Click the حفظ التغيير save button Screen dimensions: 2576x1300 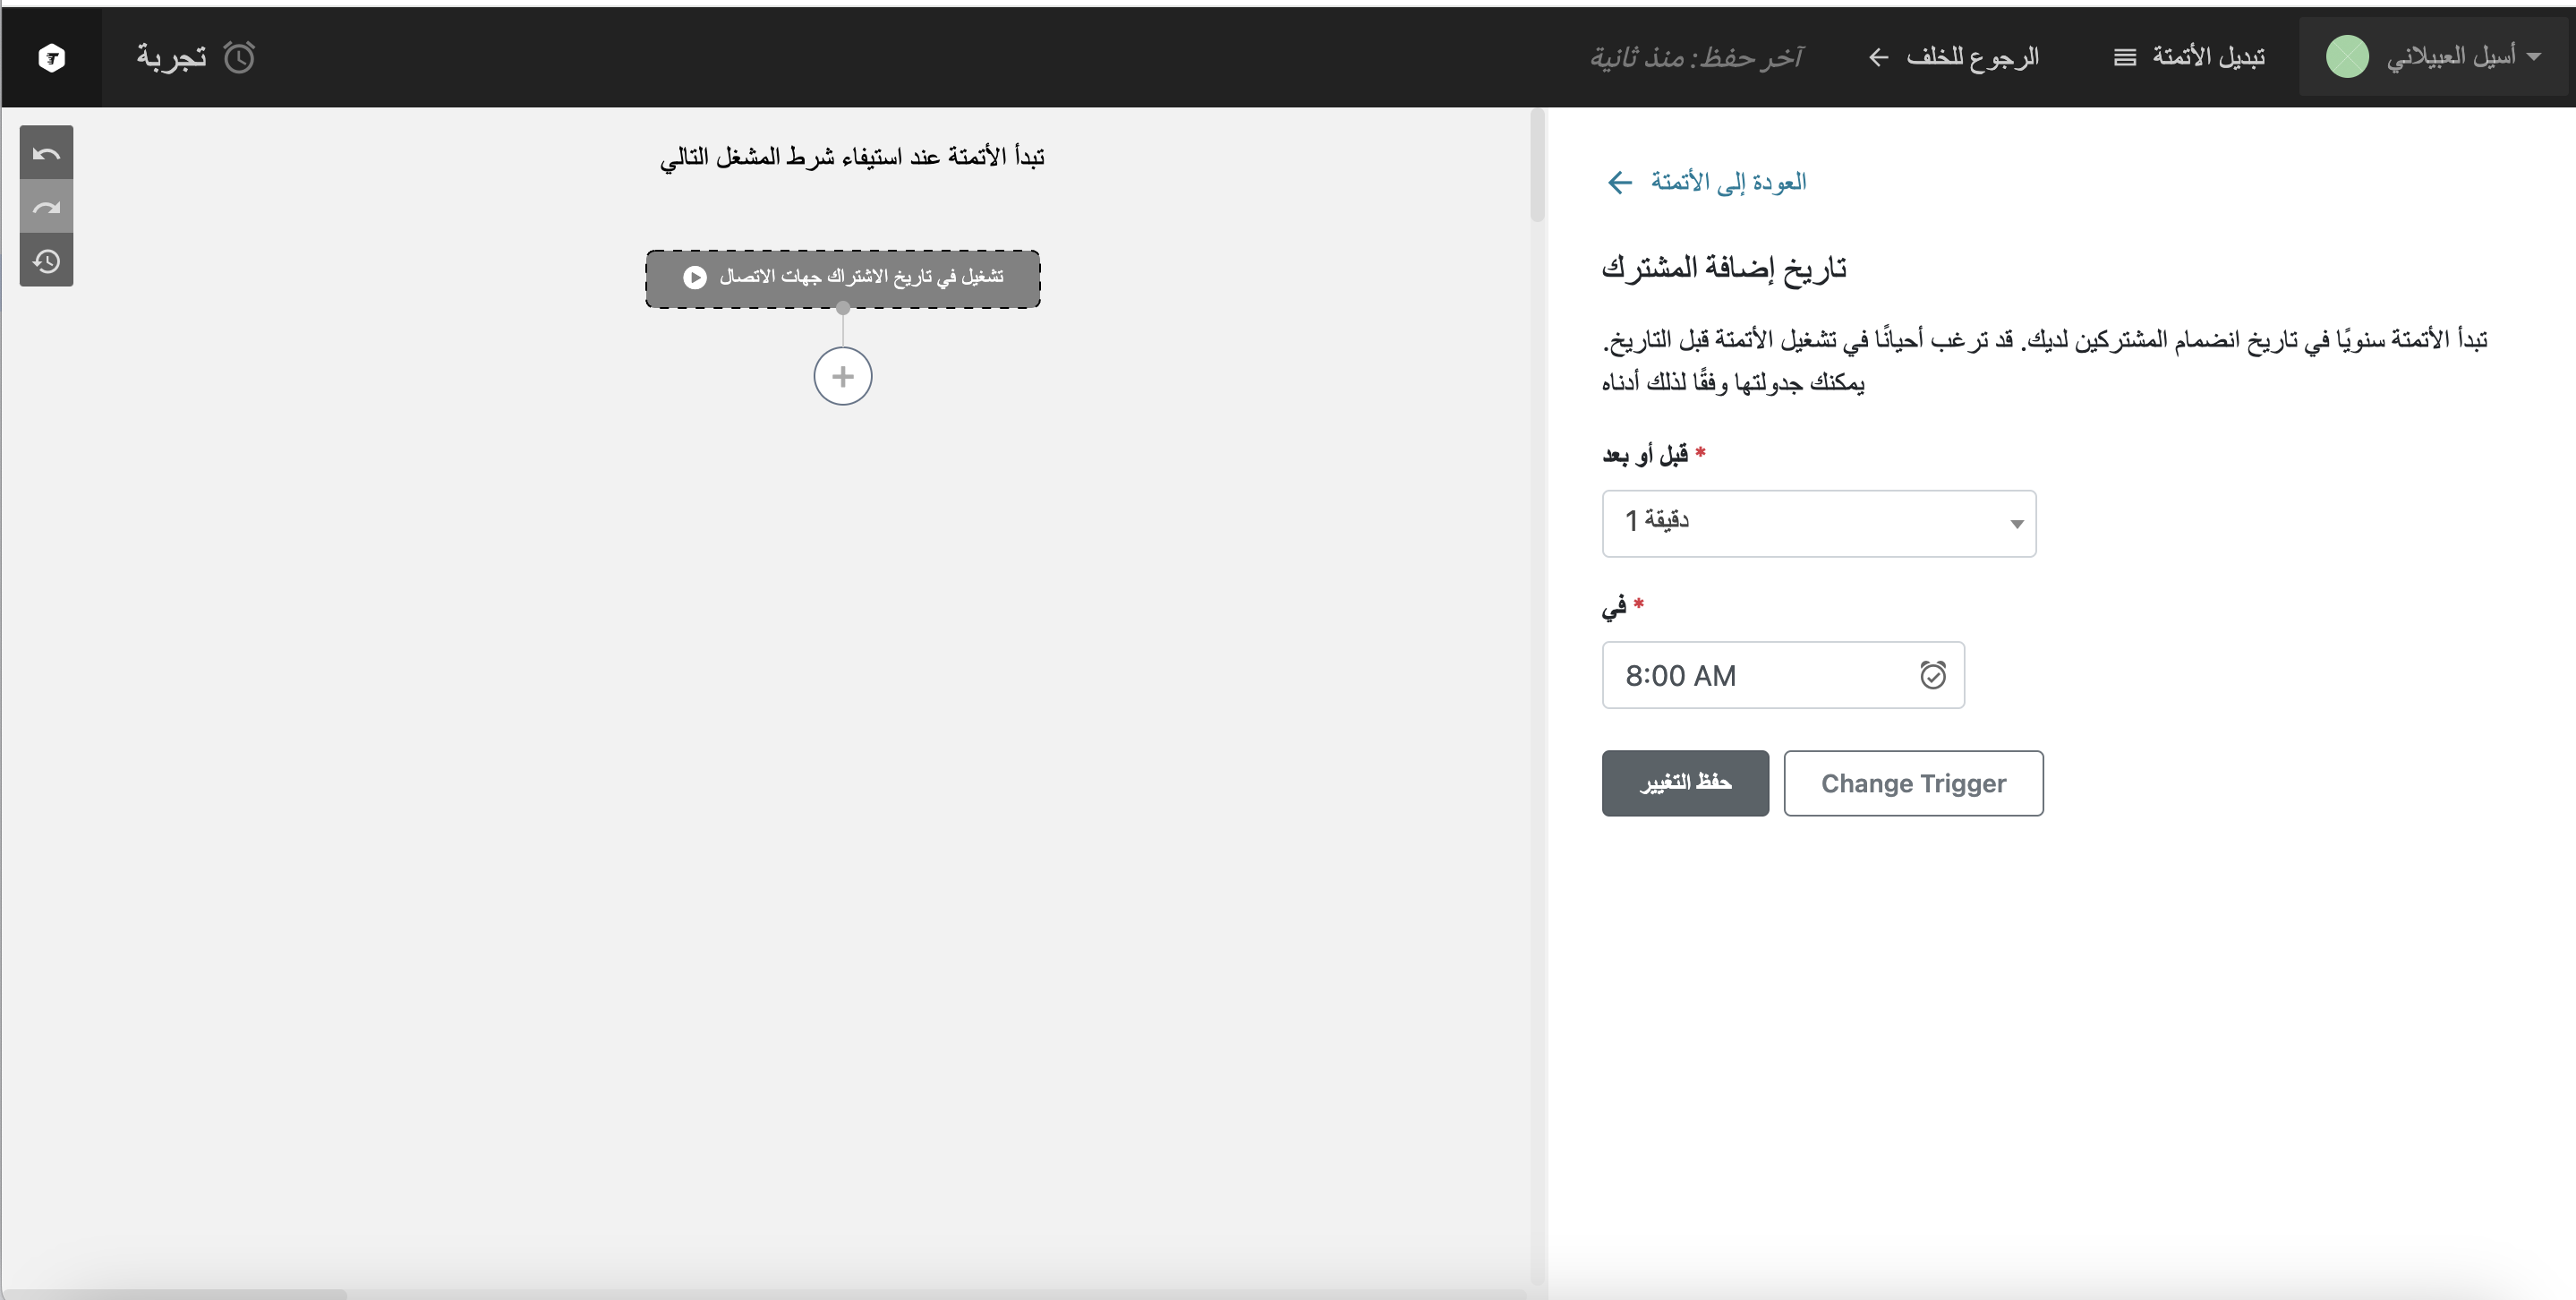click(x=1685, y=783)
